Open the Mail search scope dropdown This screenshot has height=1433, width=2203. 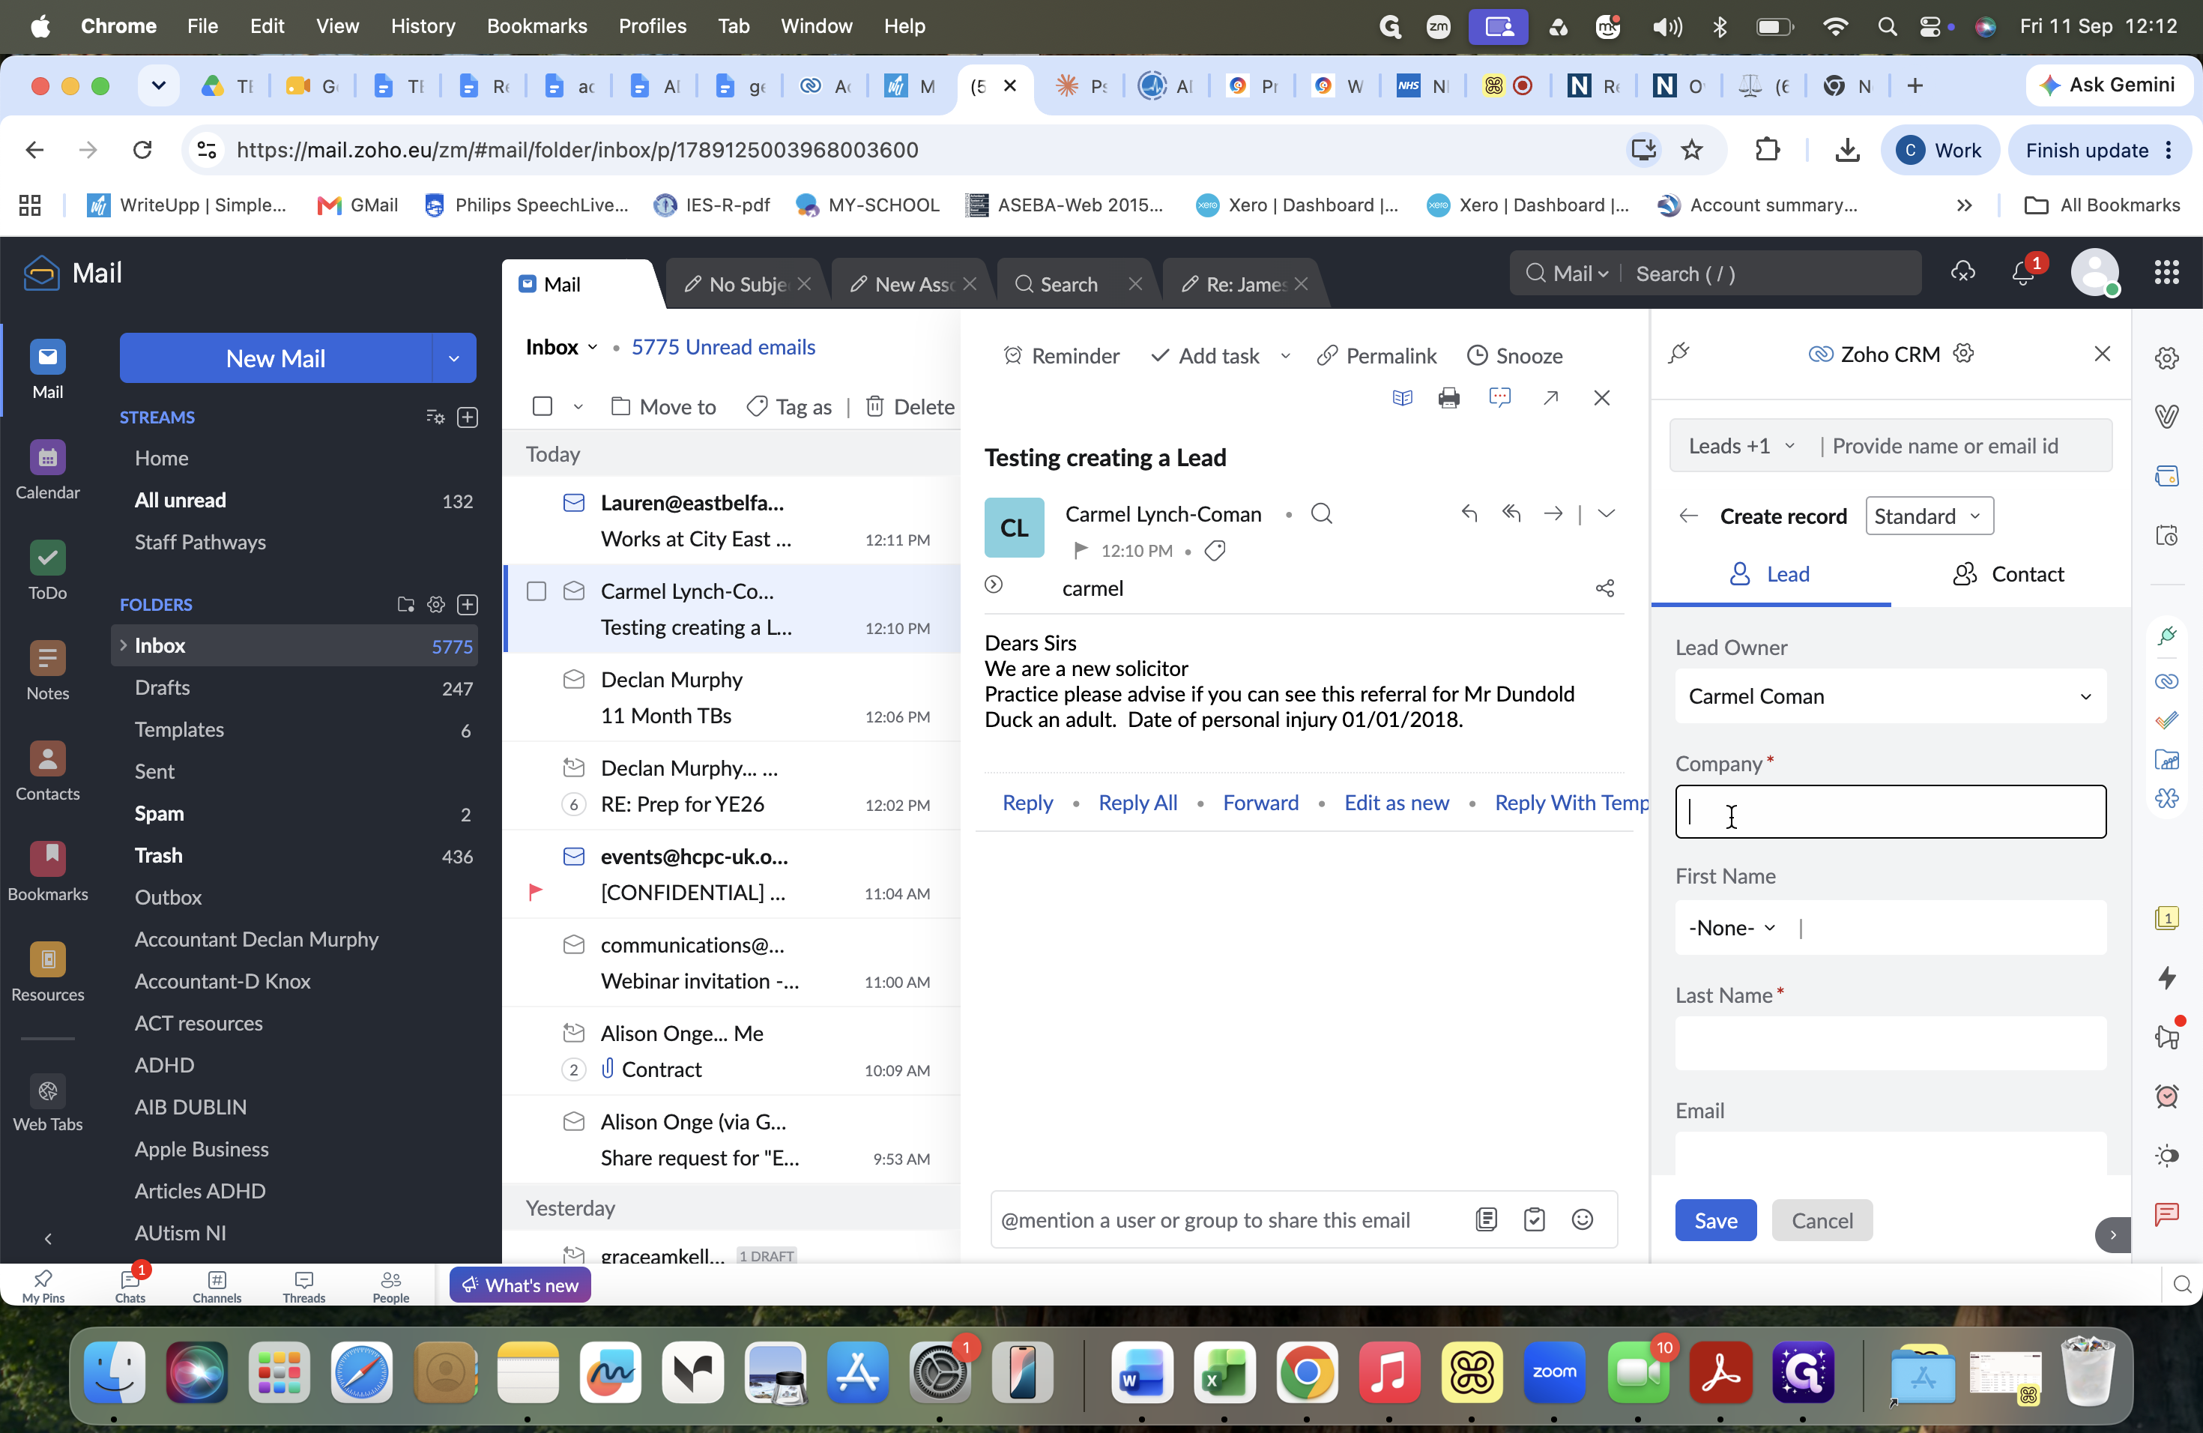click(x=1580, y=274)
